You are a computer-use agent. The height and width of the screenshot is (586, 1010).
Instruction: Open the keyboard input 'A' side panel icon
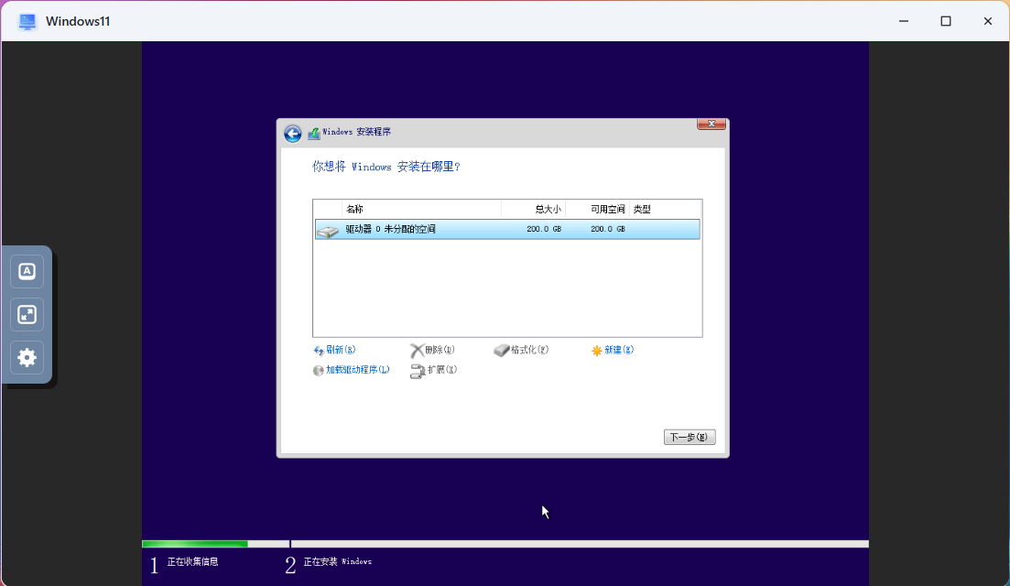click(27, 271)
